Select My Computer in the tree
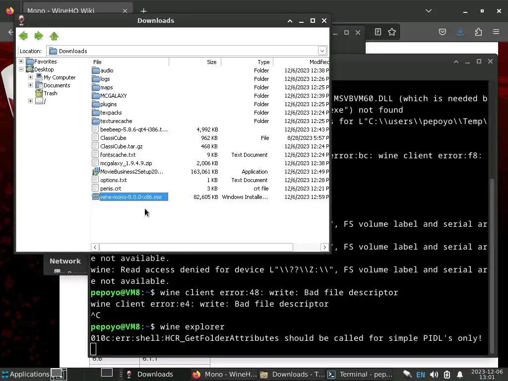 tap(60, 77)
